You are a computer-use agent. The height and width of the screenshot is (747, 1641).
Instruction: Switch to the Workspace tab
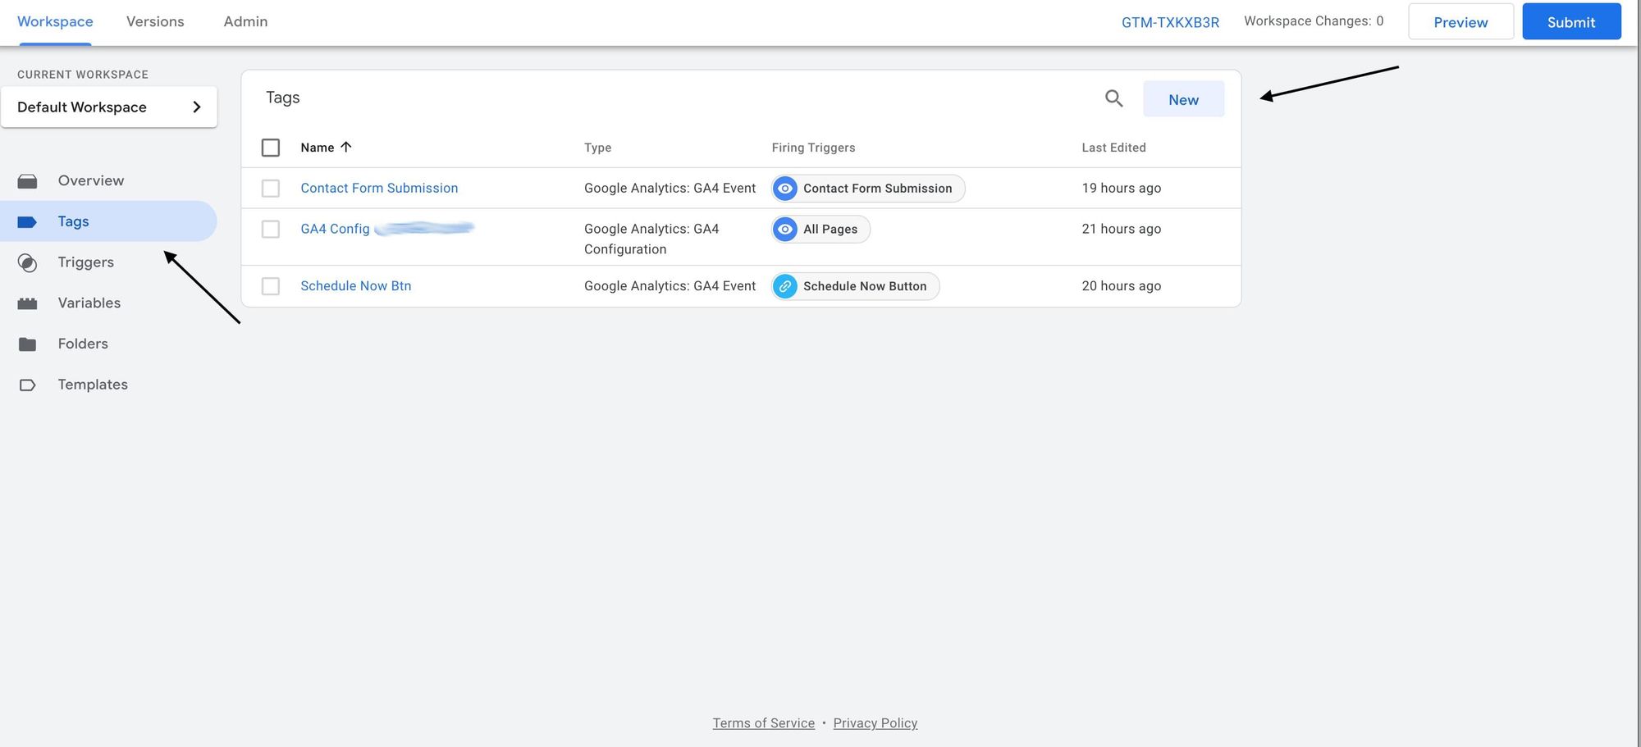tap(55, 22)
